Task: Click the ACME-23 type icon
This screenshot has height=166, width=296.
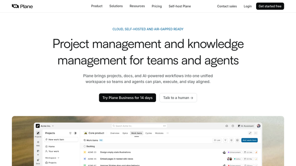Action: [85, 152]
